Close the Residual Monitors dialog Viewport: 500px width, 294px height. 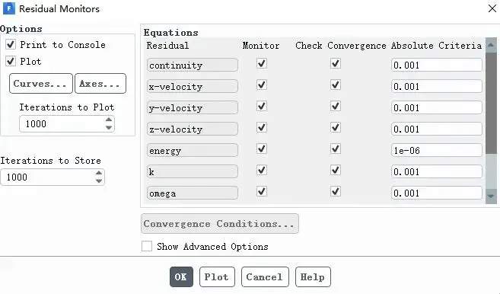[492, 8]
